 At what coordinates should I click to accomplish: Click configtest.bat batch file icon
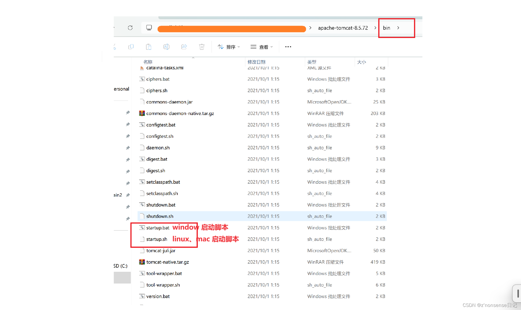142,125
